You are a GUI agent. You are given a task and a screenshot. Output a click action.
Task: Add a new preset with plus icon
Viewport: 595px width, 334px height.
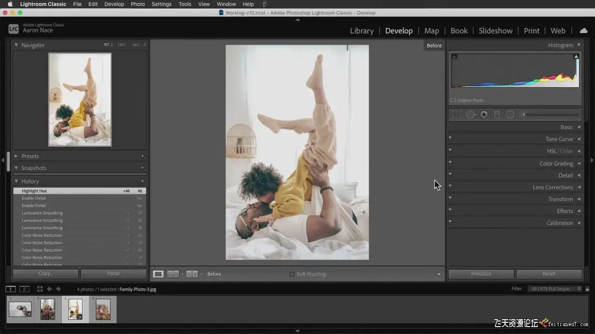[142, 156]
